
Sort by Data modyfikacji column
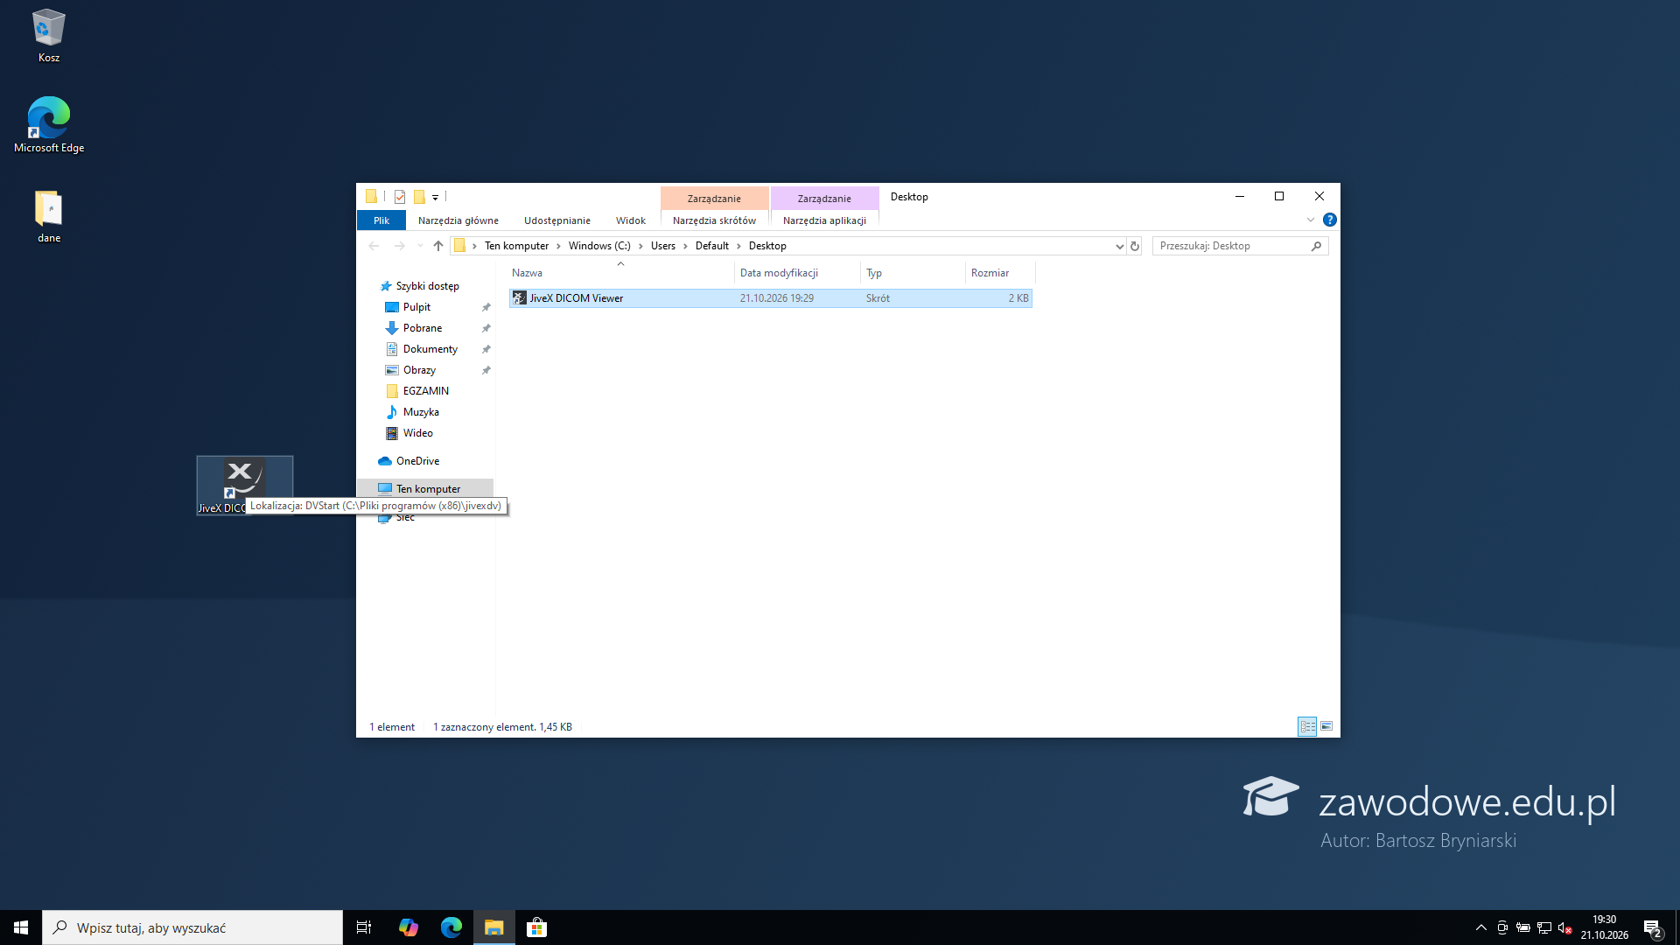coord(797,273)
